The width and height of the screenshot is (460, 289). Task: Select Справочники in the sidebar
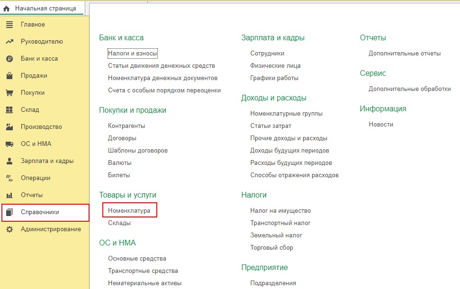click(x=45, y=212)
